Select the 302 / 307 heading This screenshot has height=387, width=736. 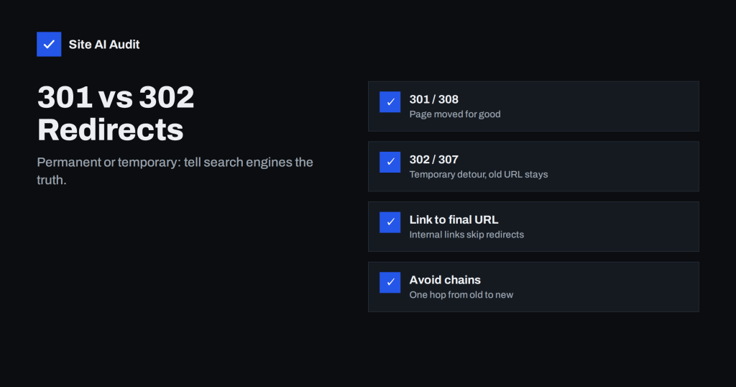pos(433,160)
